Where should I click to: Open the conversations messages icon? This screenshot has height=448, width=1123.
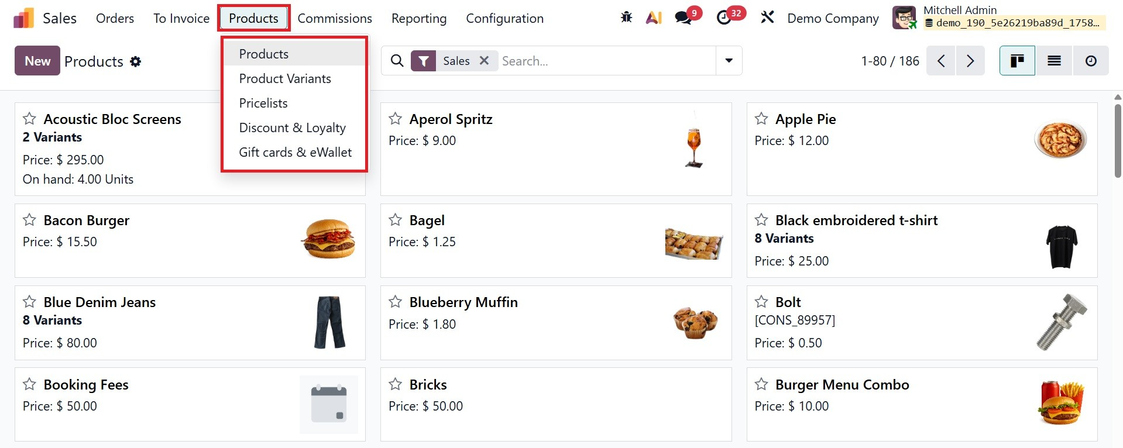[683, 18]
